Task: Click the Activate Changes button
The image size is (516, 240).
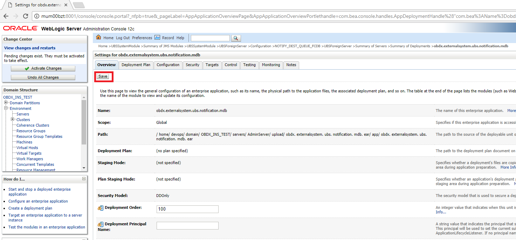Action: pyautogui.click(x=43, y=69)
